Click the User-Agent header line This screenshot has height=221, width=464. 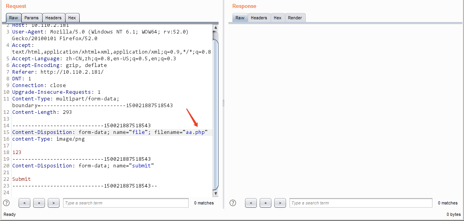tap(100, 32)
